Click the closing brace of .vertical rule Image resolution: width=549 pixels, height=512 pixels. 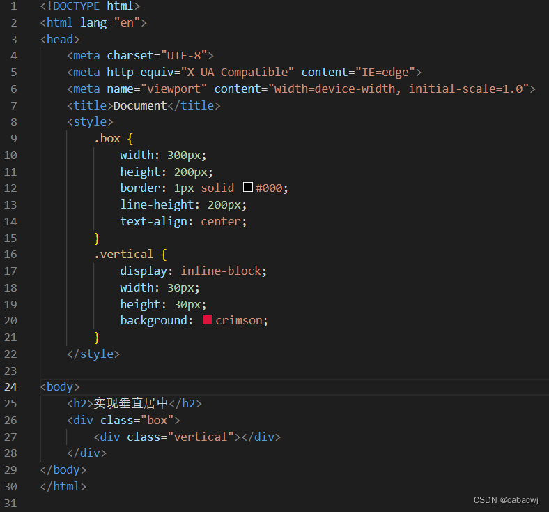coord(97,338)
